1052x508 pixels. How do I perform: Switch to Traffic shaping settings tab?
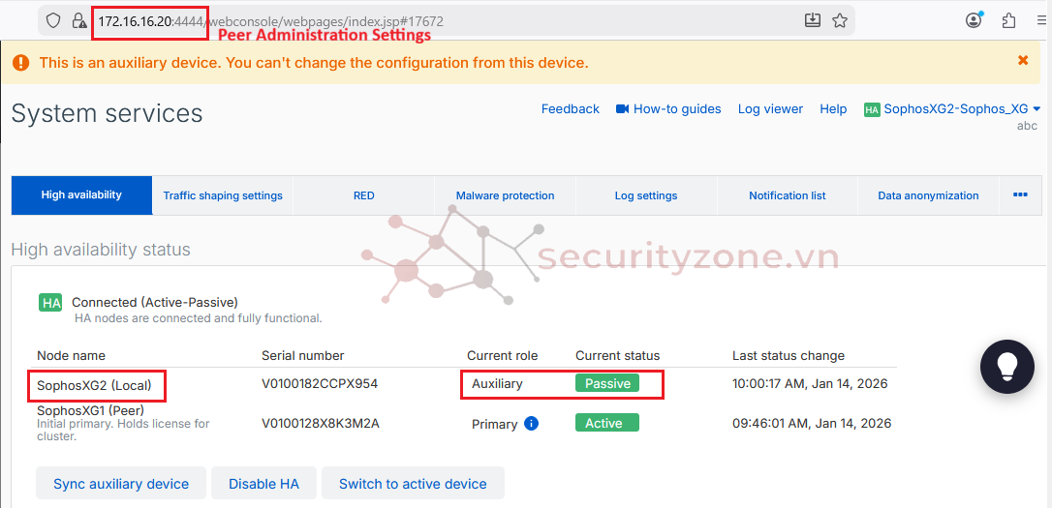pyautogui.click(x=223, y=195)
